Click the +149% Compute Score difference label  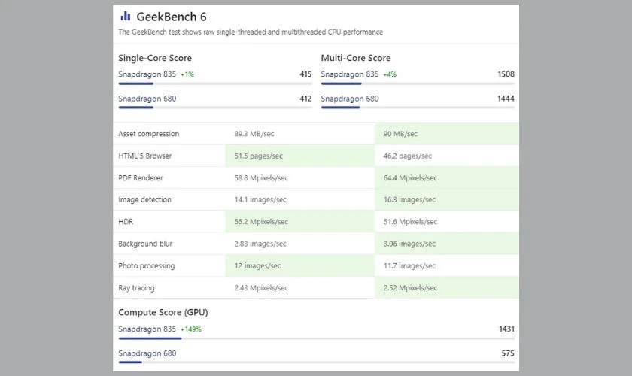pyautogui.click(x=191, y=329)
